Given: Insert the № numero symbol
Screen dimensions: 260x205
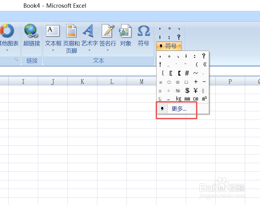Looking at the screenshot, I should (x=178, y=91).
